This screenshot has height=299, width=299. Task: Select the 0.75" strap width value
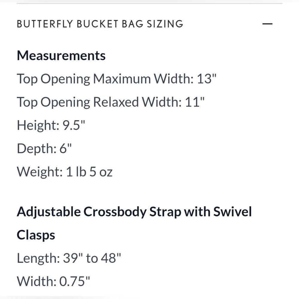(x=74, y=281)
